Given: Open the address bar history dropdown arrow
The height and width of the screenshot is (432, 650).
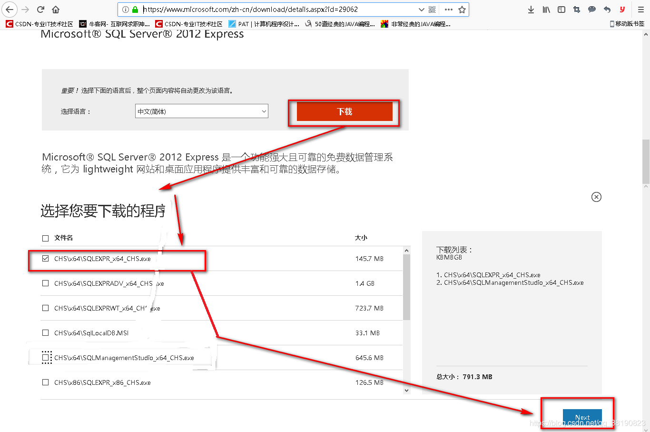Looking at the screenshot, I should 421,10.
